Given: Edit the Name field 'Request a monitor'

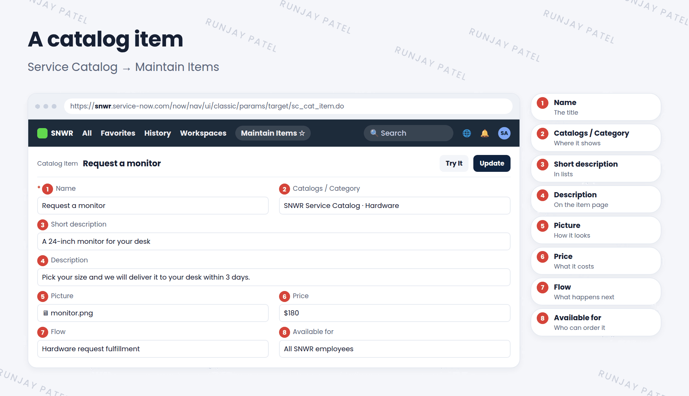Looking at the screenshot, I should [x=153, y=206].
